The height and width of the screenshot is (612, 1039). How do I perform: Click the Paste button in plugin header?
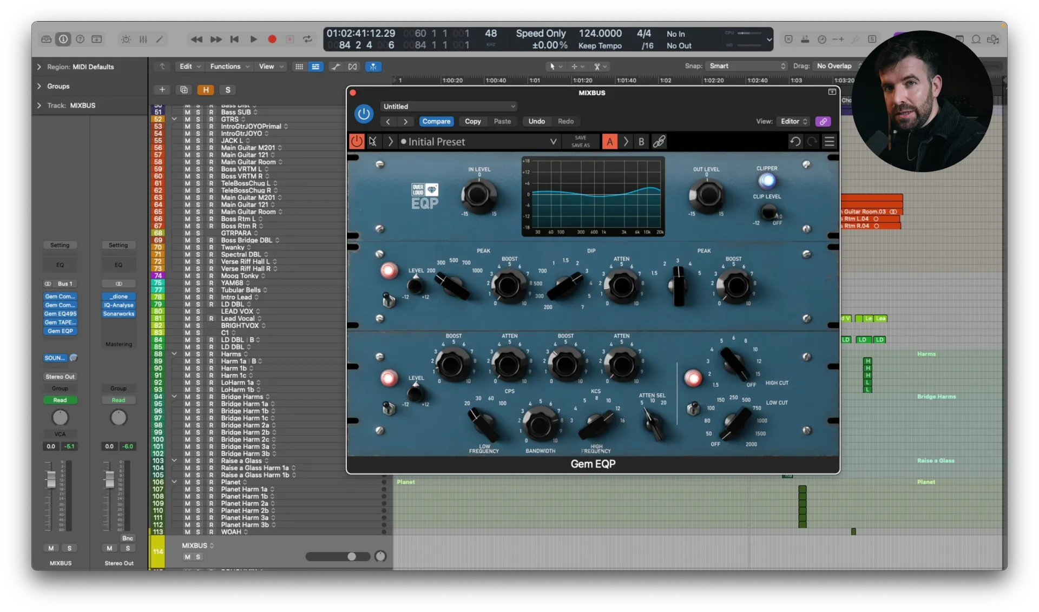tap(502, 121)
